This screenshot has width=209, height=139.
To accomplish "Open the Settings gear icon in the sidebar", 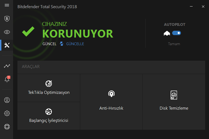I will [7, 113].
